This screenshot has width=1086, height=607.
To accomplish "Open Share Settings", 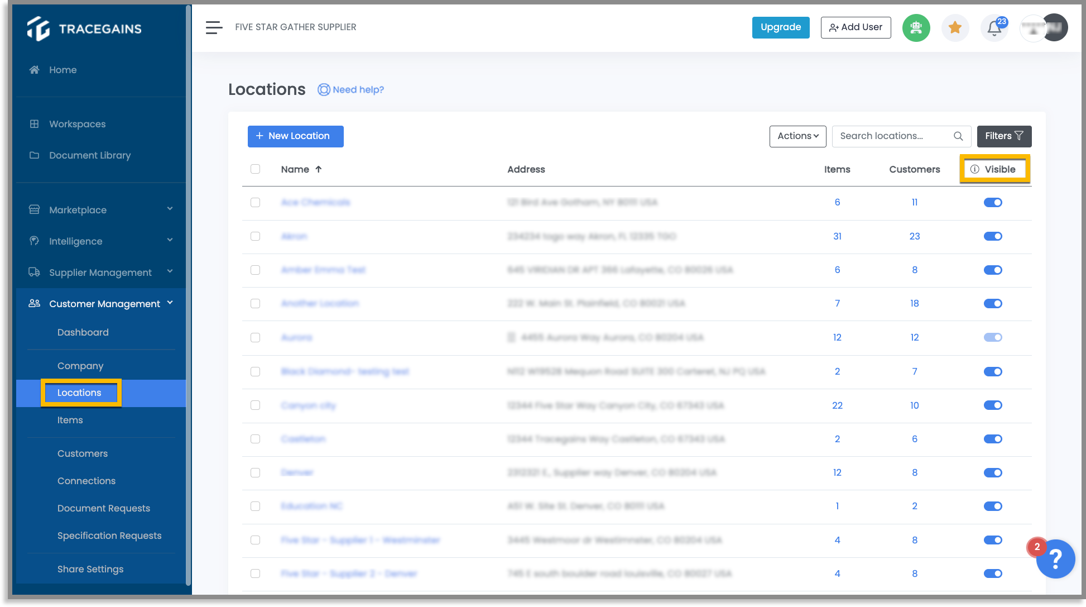I will (90, 570).
